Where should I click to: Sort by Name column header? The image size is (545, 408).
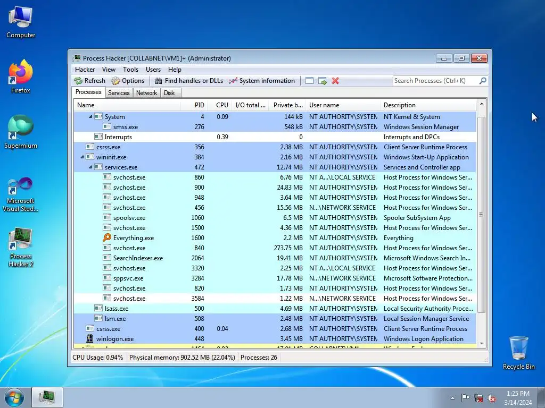127,105
